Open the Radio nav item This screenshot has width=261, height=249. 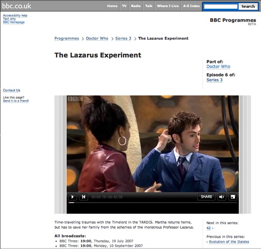(x=136, y=6)
